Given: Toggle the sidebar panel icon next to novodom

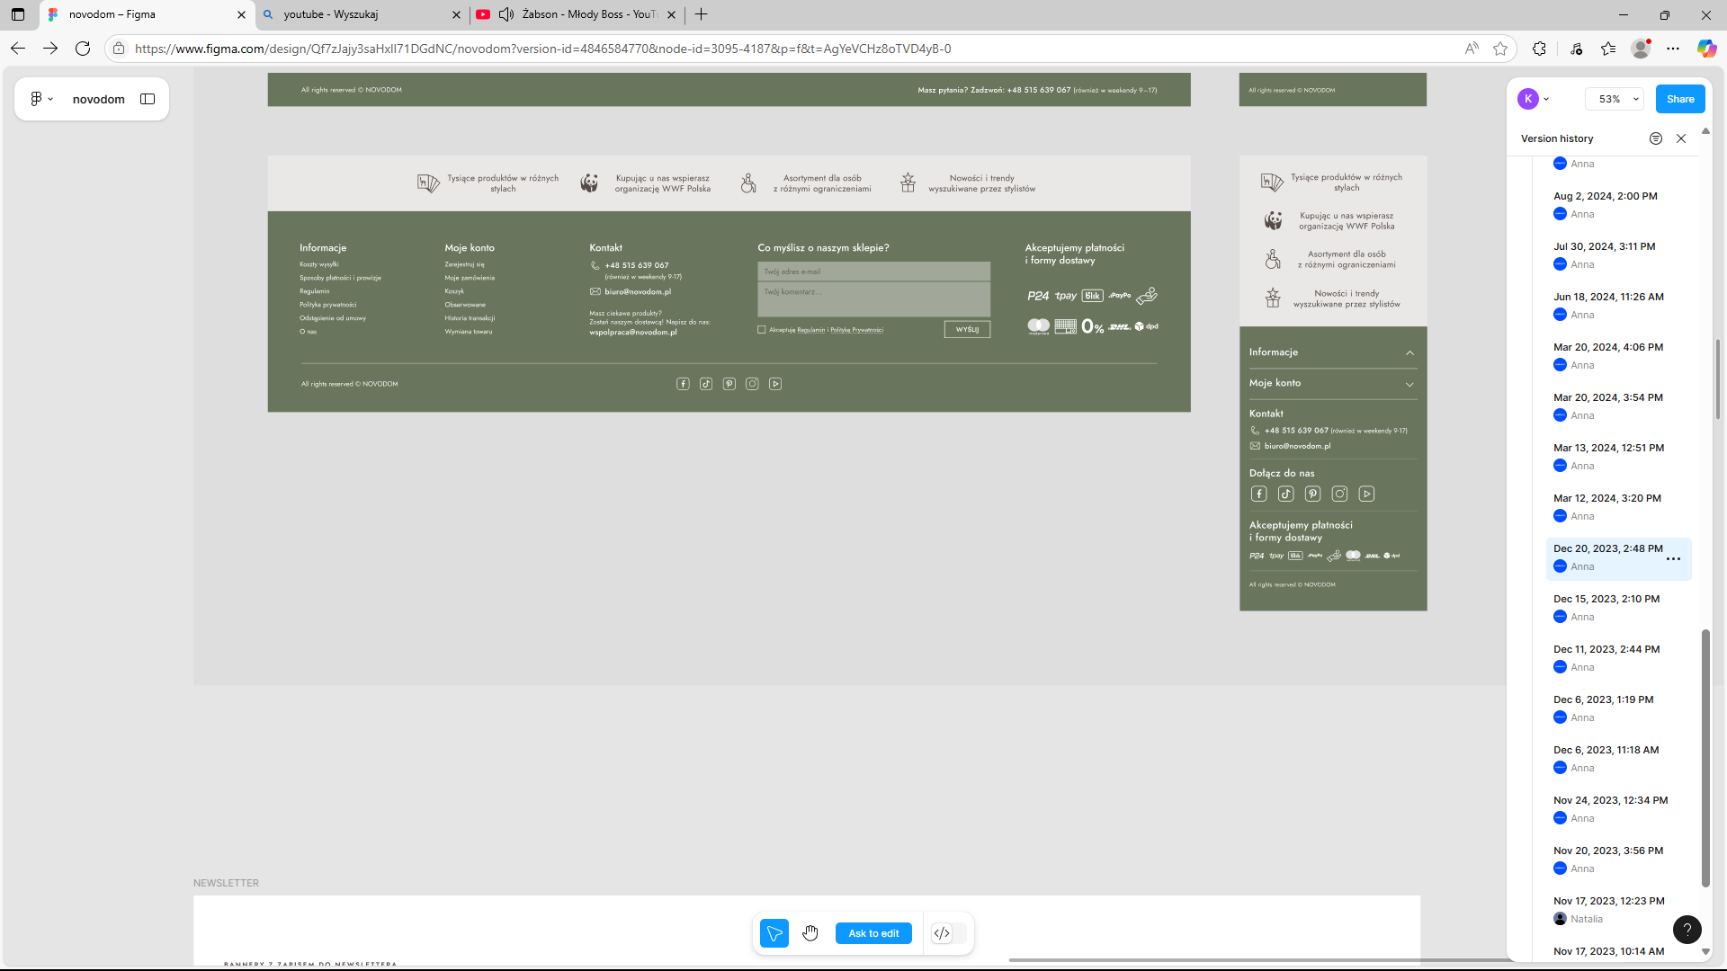Looking at the screenshot, I should pyautogui.click(x=148, y=99).
